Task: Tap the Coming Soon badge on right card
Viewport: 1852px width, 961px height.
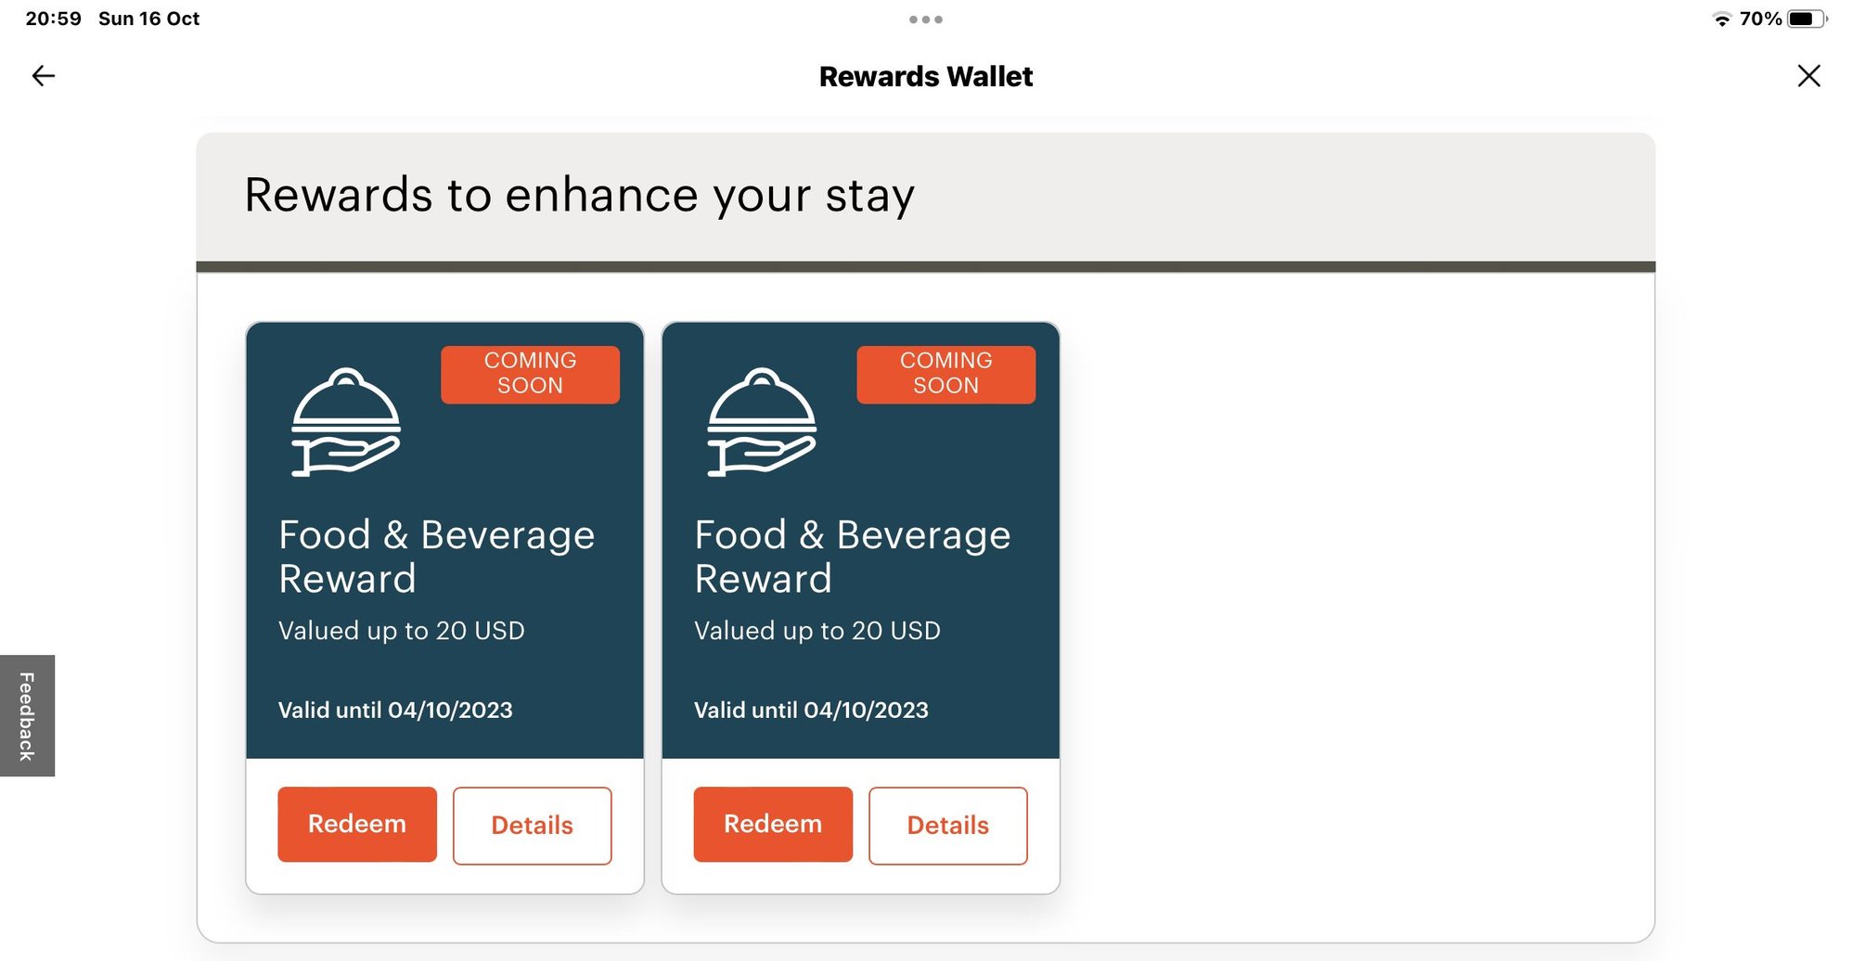Action: click(945, 374)
